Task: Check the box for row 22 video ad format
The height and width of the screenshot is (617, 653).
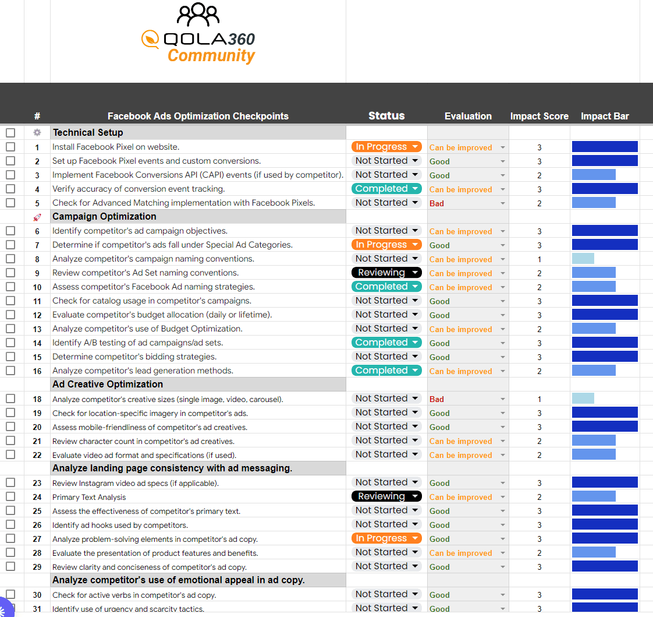Action: click(x=10, y=454)
